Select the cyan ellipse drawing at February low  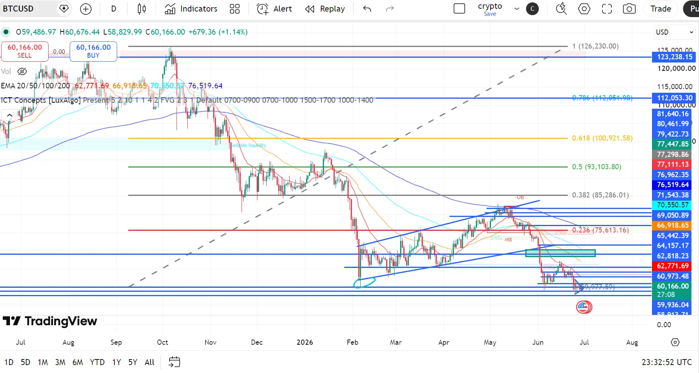point(364,282)
